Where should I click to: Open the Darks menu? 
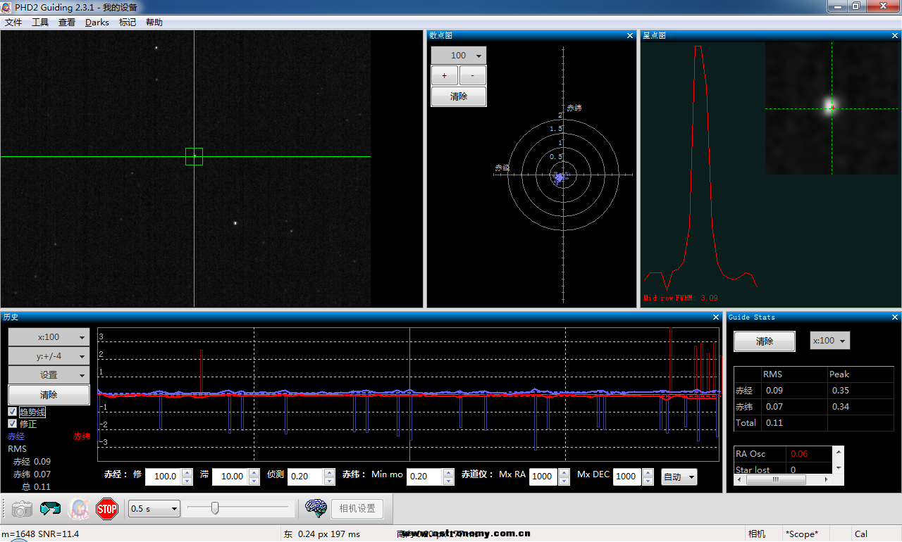pyautogui.click(x=97, y=23)
